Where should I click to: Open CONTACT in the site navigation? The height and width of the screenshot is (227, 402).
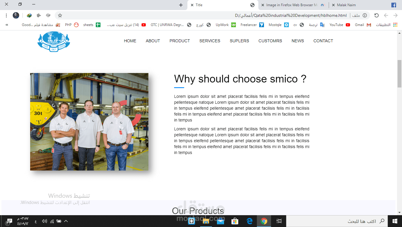pos(323,41)
